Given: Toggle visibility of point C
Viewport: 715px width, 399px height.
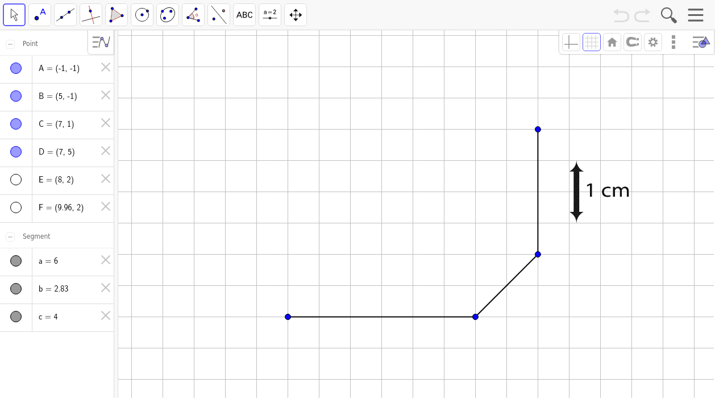Looking at the screenshot, I should click(x=16, y=124).
